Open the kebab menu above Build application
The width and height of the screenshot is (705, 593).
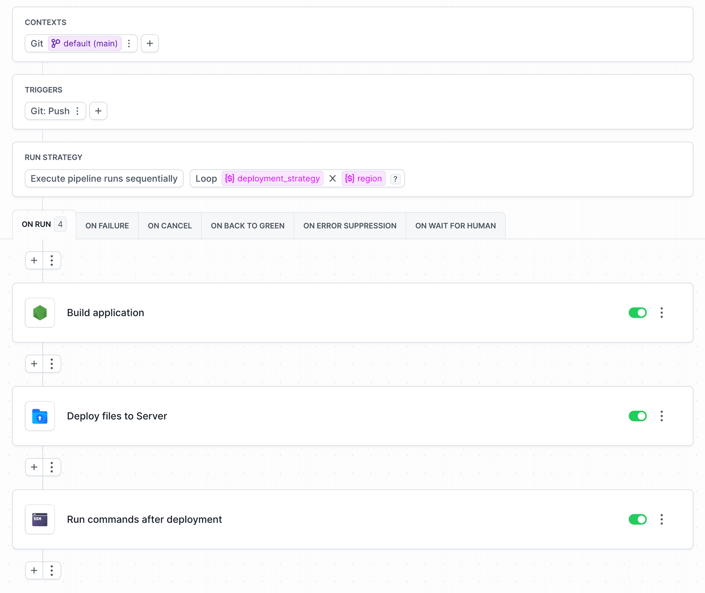[52, 260]
